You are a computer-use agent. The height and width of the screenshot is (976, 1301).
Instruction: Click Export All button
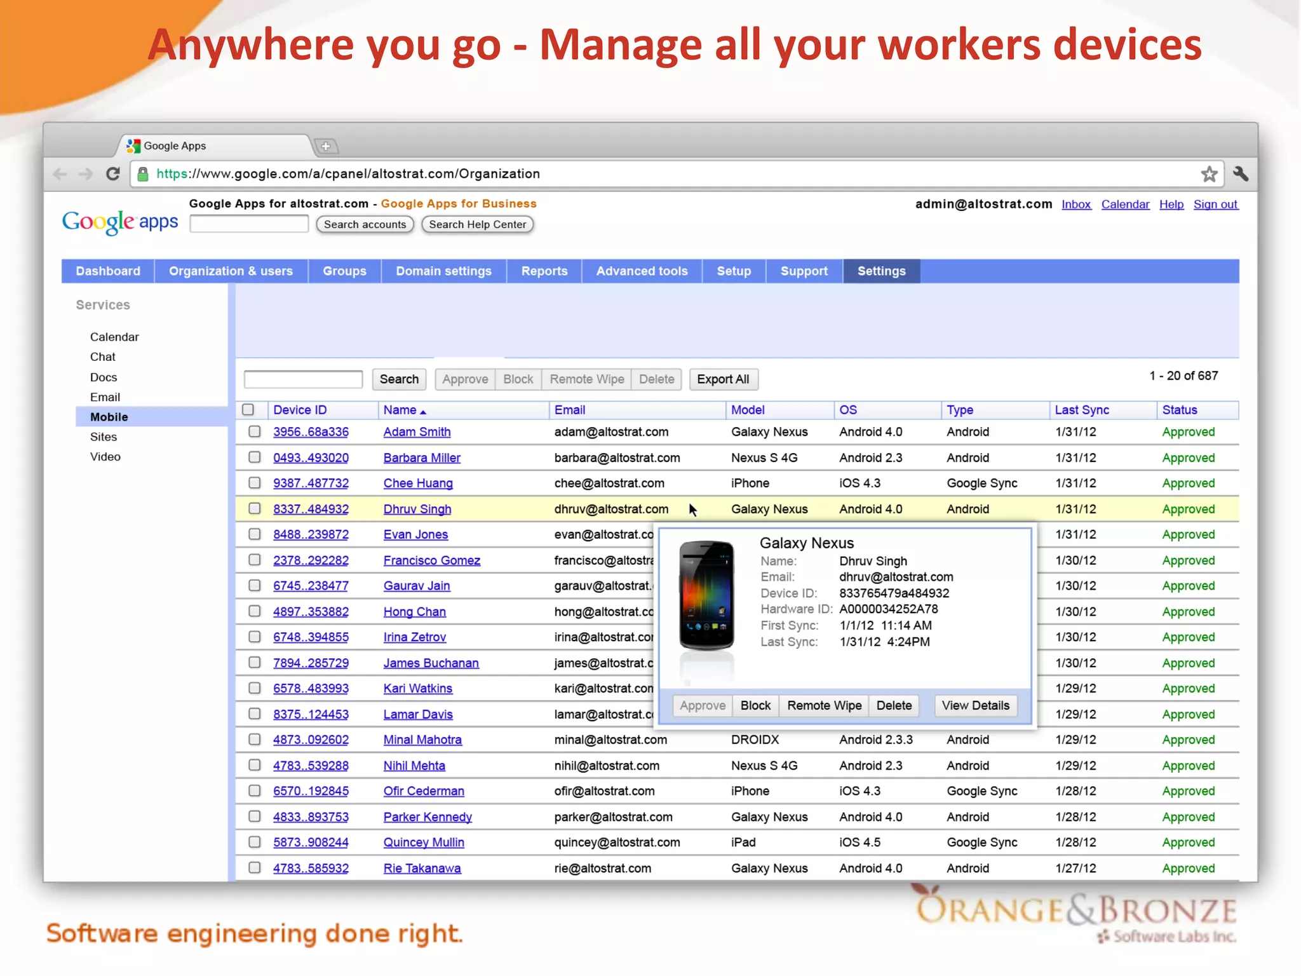click(723, 379)
